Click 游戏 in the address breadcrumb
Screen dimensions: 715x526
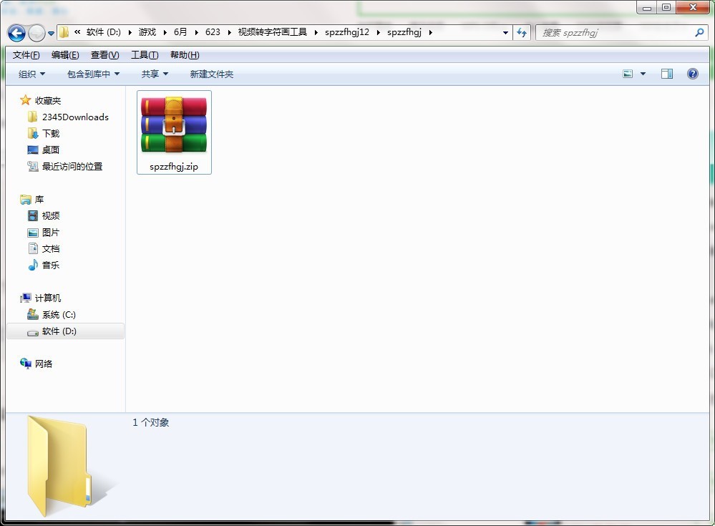tap(147, 32)
